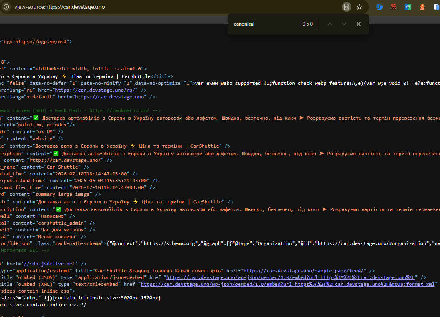Bookmark this page with the star icon
The image size is (440, 317).
pos(359,7)
